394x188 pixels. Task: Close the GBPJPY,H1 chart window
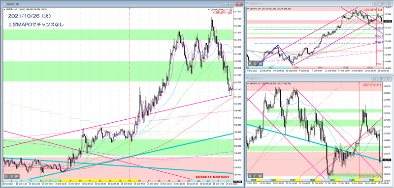pos(388,79)
